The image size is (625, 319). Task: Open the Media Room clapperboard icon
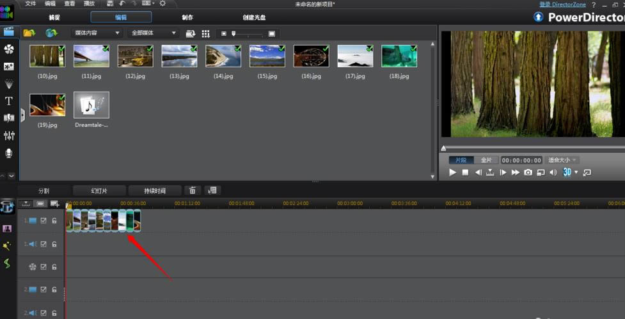(x=8, y=31)
